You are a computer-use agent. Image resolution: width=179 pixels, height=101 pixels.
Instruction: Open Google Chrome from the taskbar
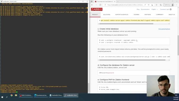click(x=11, y=95)
